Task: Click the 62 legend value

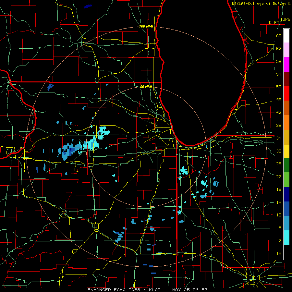Action: 279,48
